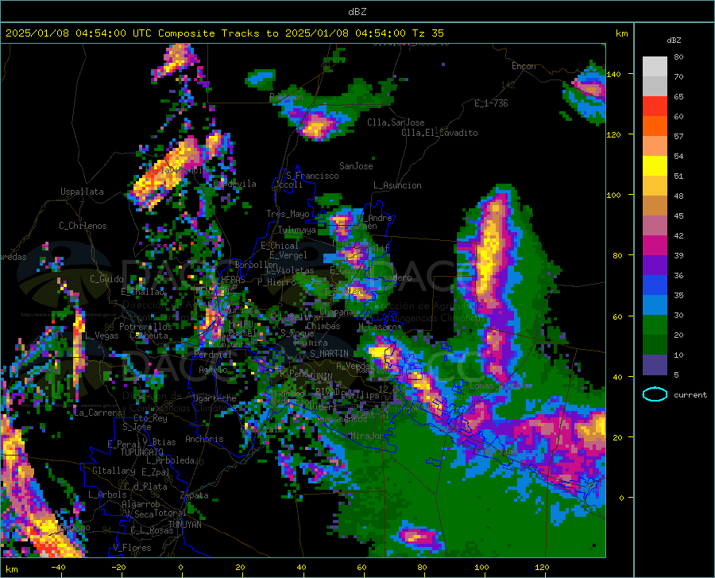Viewport: 715px width, 578px height.
Task: Select the 30 dBZ light blue swatch
Action: (x=655, y=305)
